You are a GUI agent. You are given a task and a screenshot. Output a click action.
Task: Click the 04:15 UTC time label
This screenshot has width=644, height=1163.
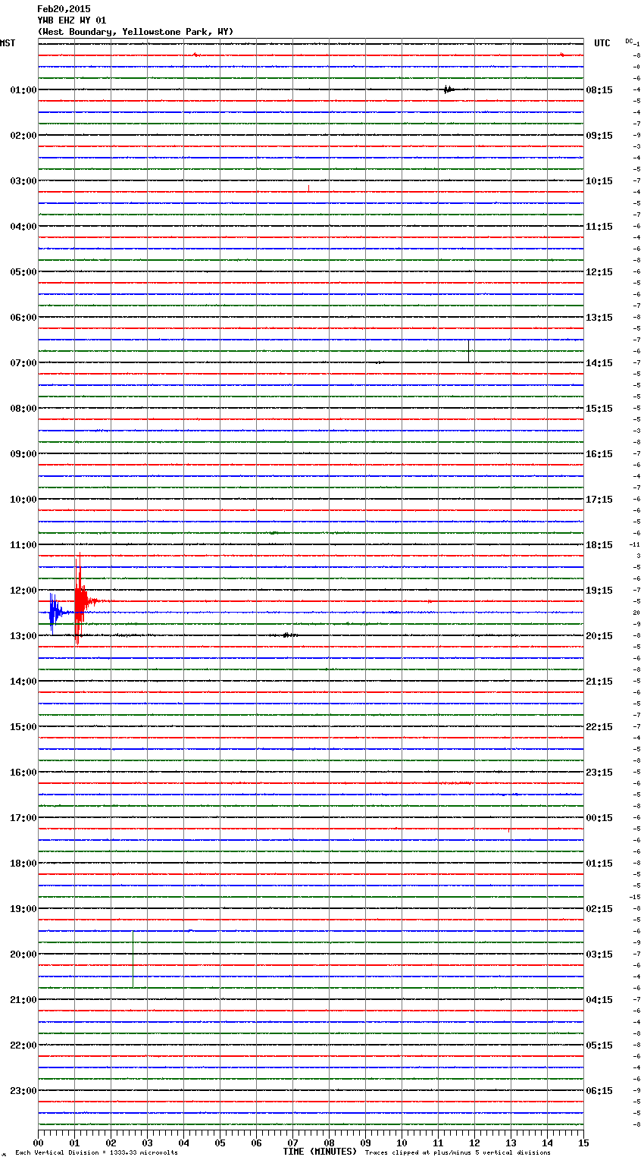coord(599,1000)
